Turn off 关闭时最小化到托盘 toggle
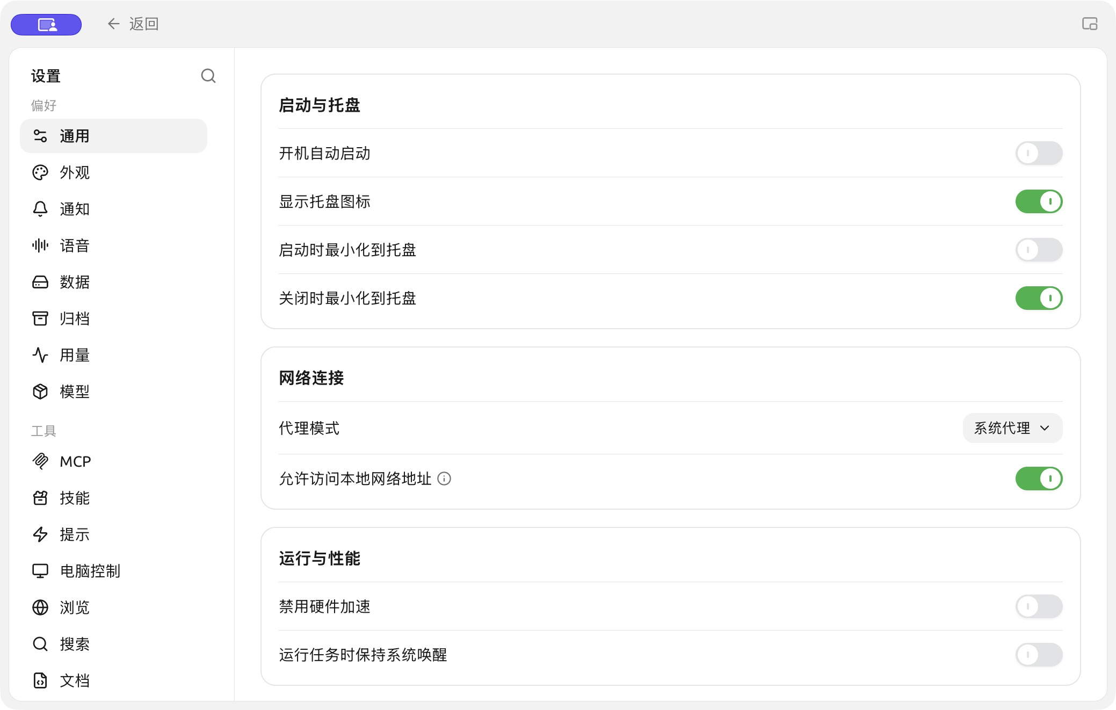1116x710 pixels. [x=1039, y=298]
